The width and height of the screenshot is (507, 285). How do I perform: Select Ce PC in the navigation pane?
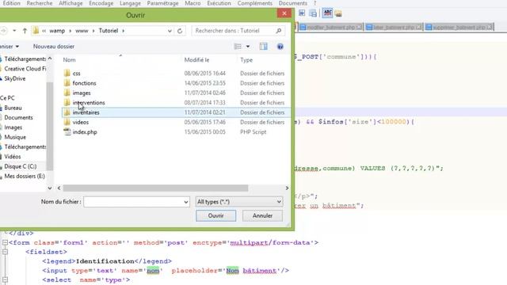pyautogui.click(x=7, y=98)
